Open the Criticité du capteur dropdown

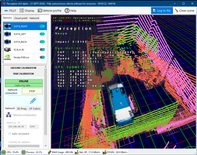pyautogui.click(x=24, y=146)
